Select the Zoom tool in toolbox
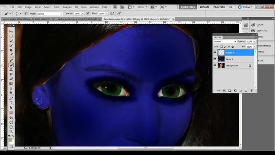 (x=11, y=131)
